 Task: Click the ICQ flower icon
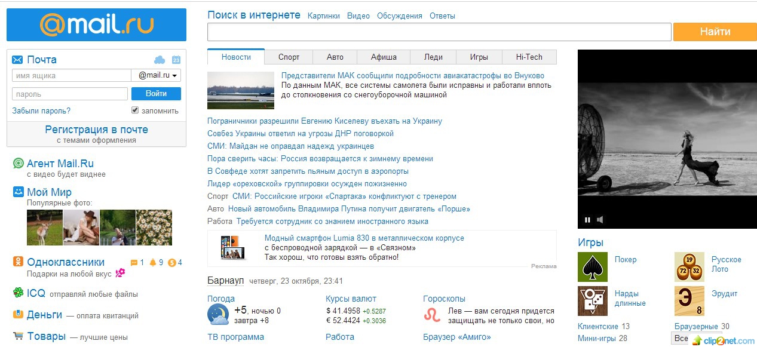(18, 293)
